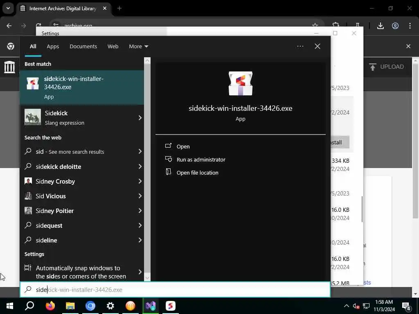Image resolution: width=419 pixels, height=314 pixels.
Task: Click the orange sphere app in taskbar
Action: (131, 306)
